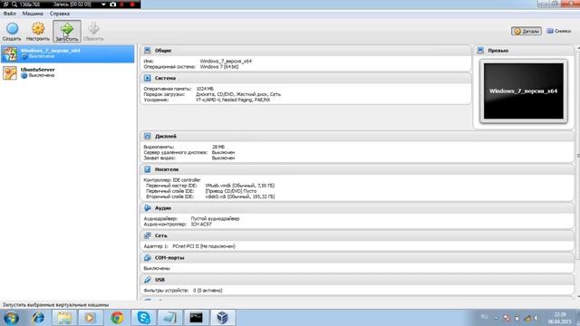
Task: Open the Файл menu
Action: [10, 14]
